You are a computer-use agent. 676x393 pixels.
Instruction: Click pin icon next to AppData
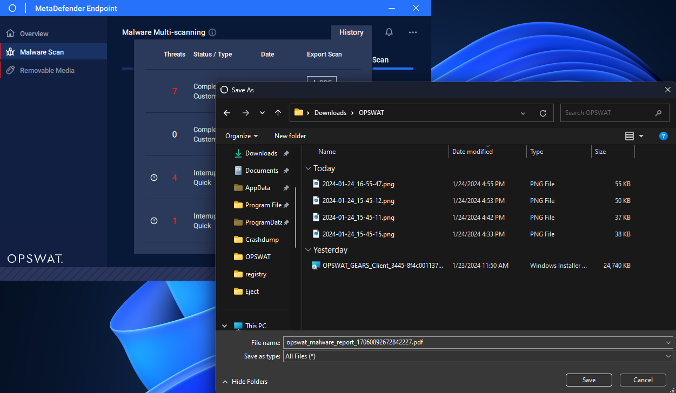point(286,188)
